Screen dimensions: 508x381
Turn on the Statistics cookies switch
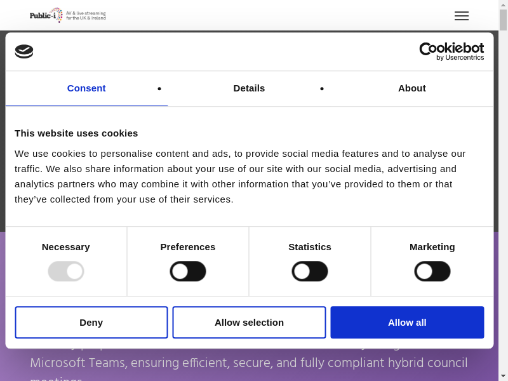pos(310,271)
